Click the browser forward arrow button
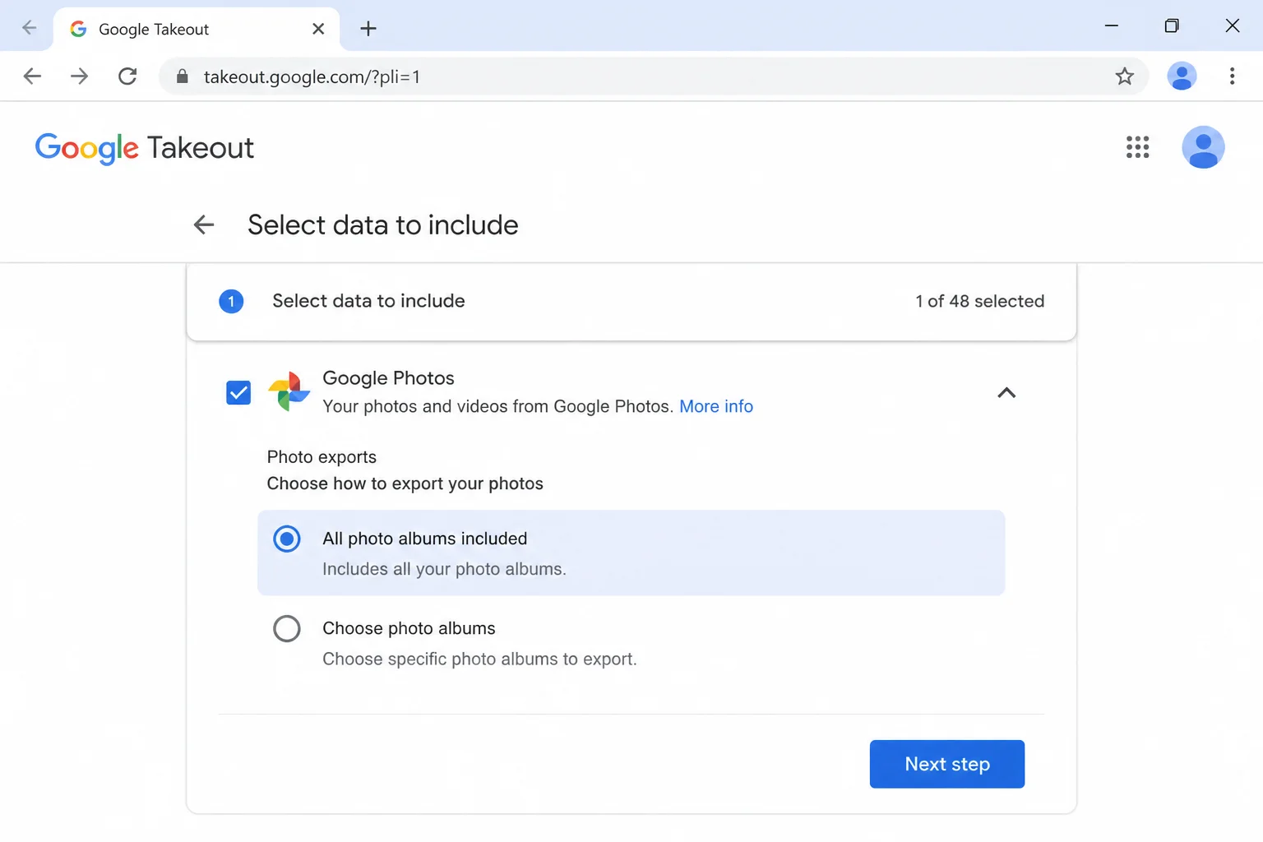This screenshot has height=842, width=1263. [79, 76]
